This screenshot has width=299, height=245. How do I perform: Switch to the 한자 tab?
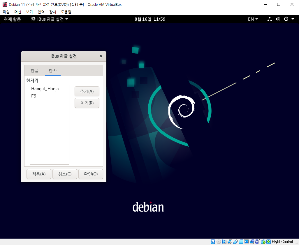tap(53, 70)
